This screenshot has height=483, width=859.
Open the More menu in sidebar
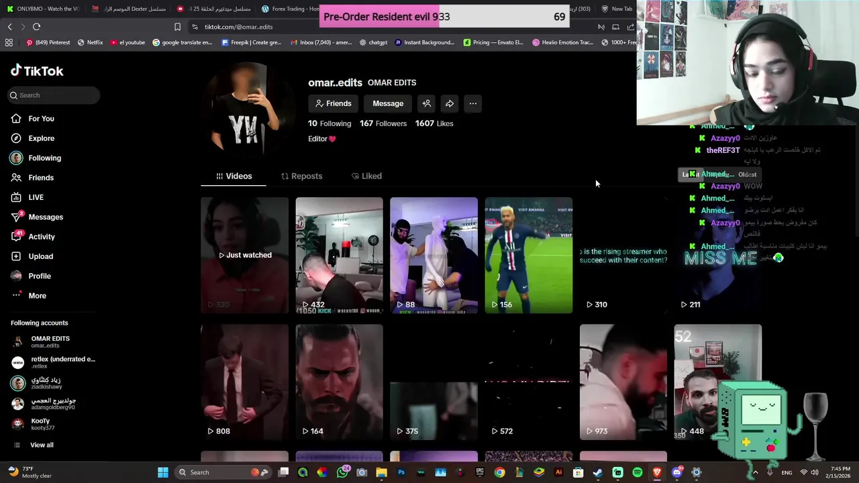[29, 296]
